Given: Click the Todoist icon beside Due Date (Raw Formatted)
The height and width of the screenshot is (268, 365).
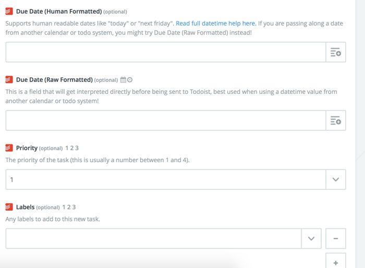Looking at the screenshot, I should 9,80.
